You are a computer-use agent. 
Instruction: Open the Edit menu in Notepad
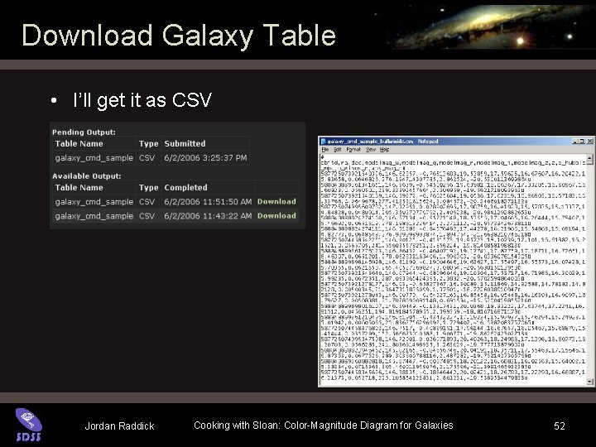tap(337, 150)
